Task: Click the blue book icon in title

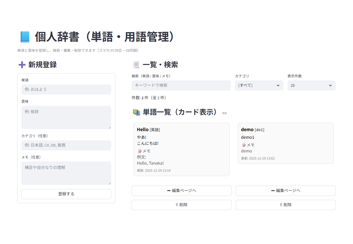Action: coord(25,37)
